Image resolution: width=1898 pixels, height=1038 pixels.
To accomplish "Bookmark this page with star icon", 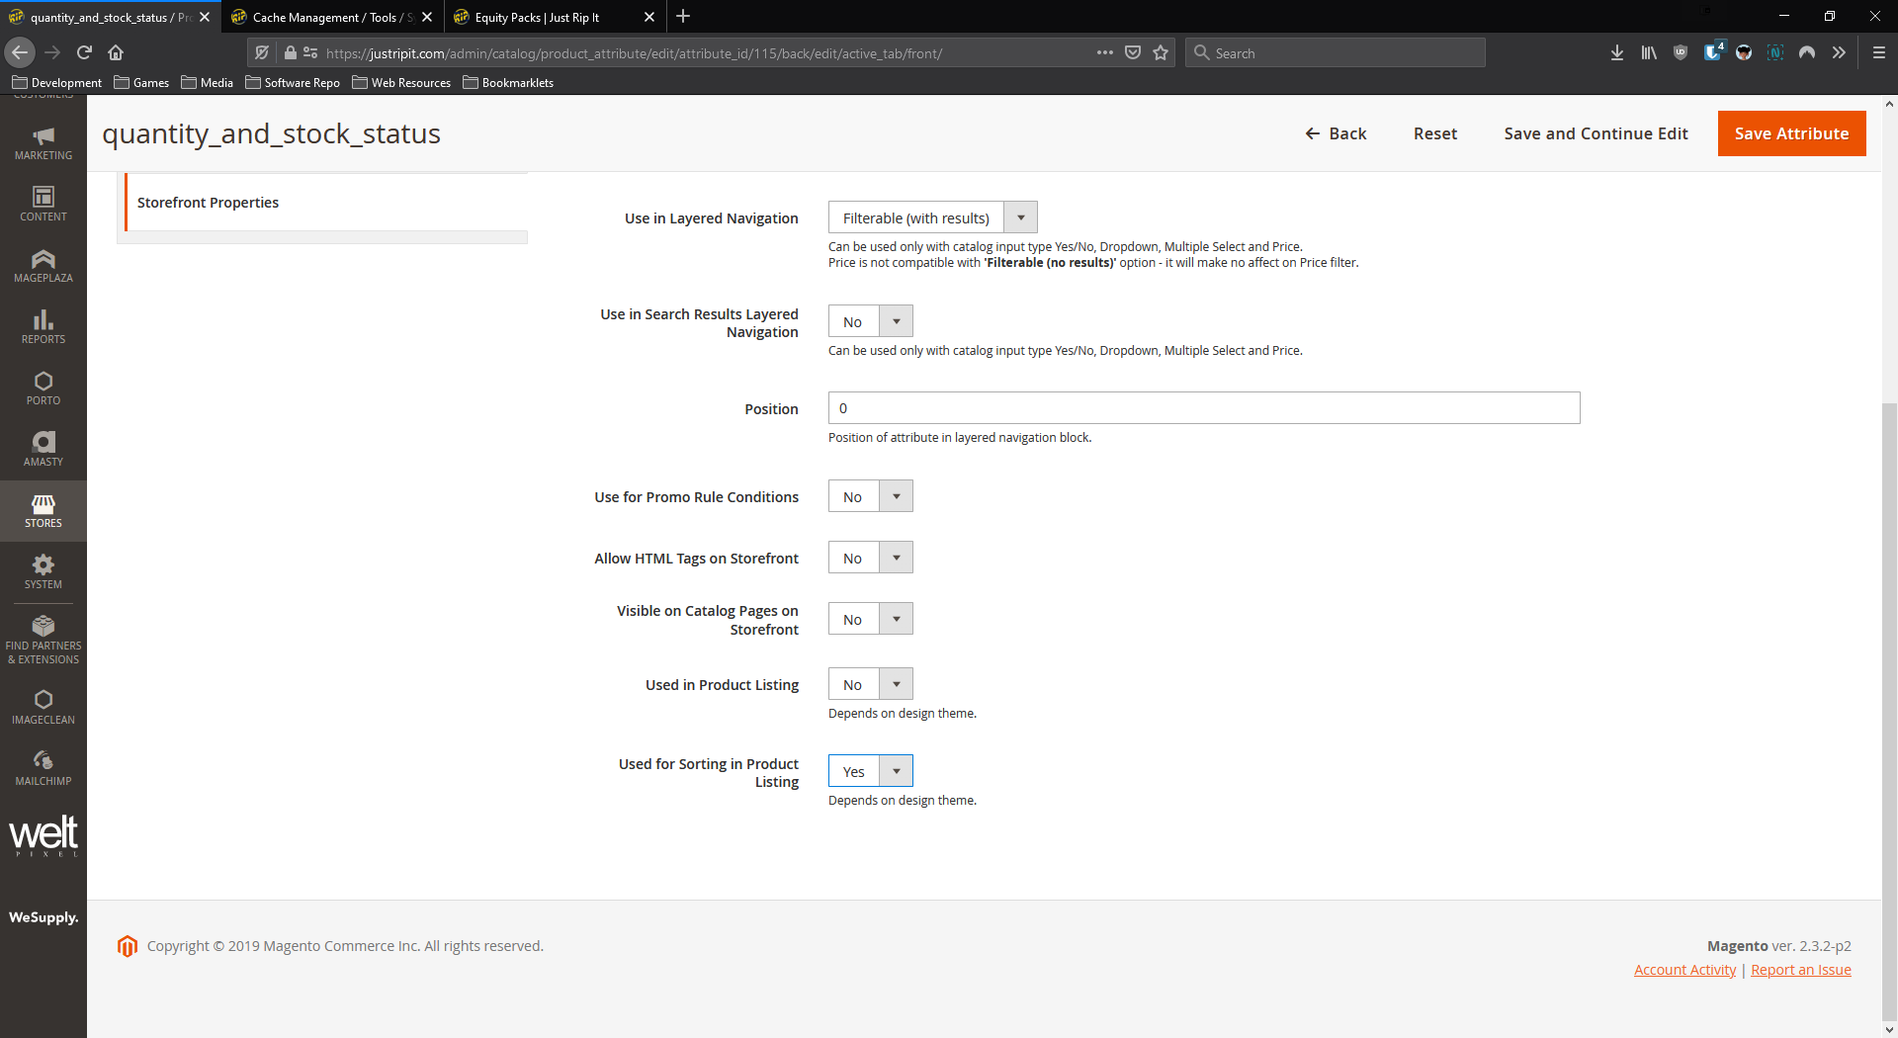I will point(1161,52).
